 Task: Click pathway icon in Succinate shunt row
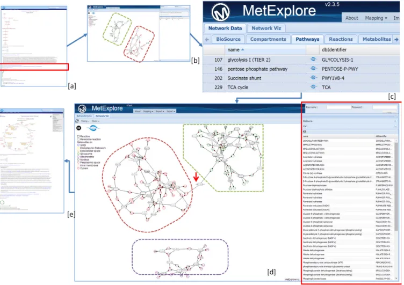click(313, 78)
